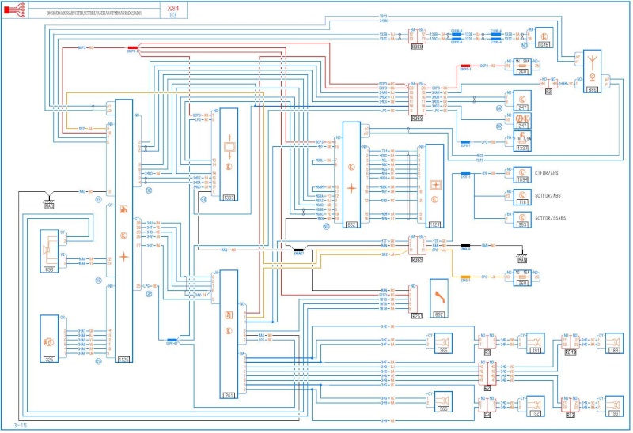Select the 15A fuse box labeled 260

522,278
